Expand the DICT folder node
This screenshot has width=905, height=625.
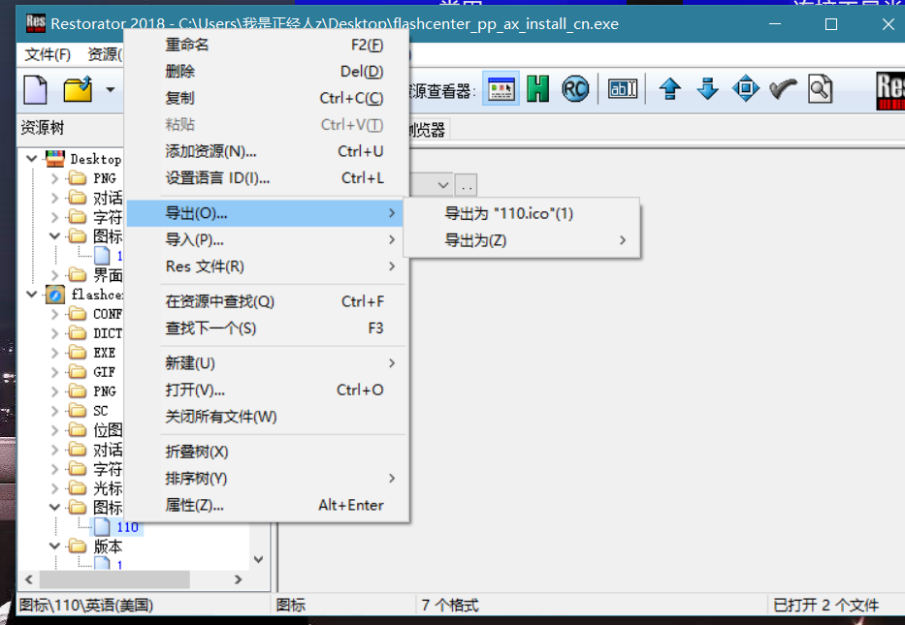[x=55, y=333]
